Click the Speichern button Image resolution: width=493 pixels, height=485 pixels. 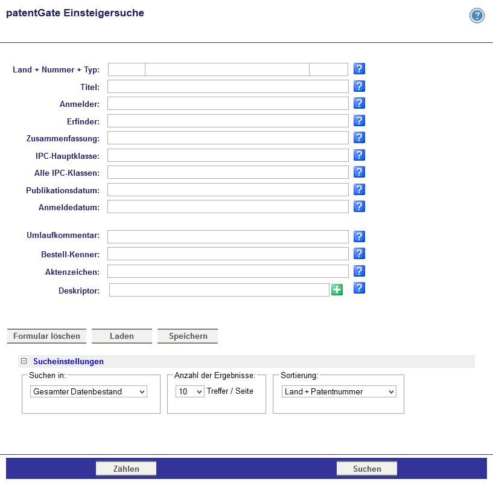point(188,336)
